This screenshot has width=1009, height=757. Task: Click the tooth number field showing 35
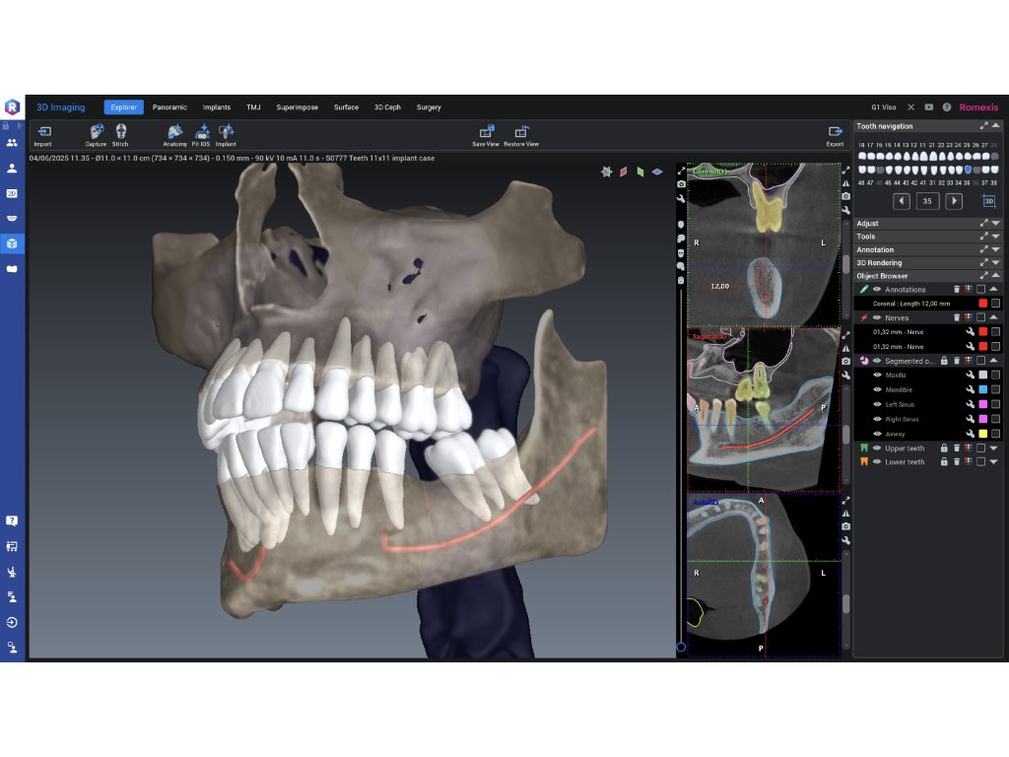(927, 201)
